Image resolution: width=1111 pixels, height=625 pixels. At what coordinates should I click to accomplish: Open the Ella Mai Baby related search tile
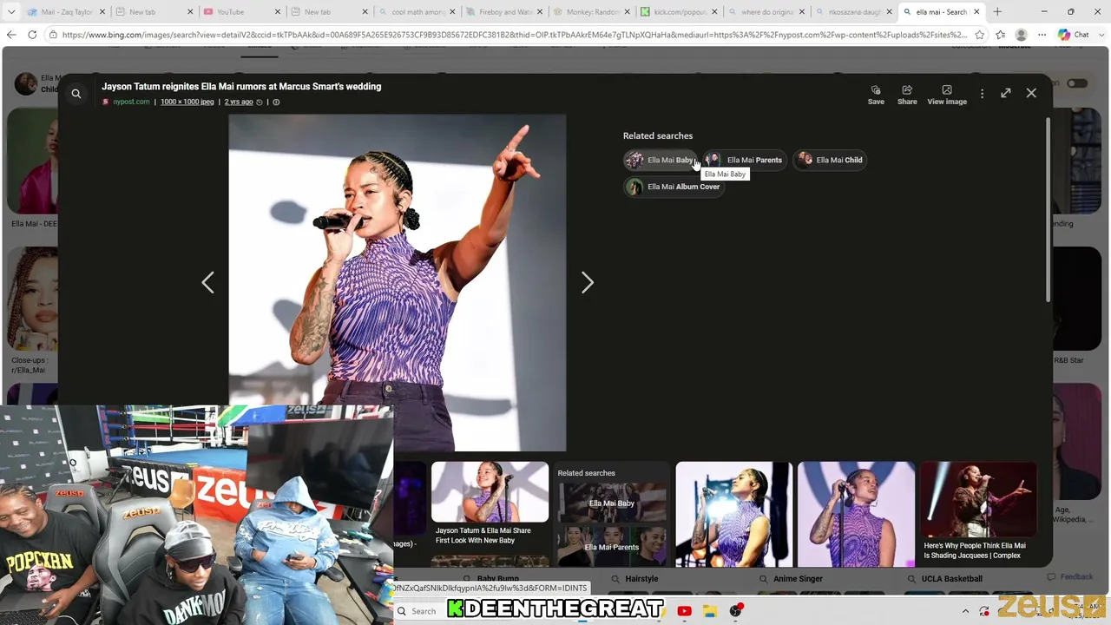point(612,503)
